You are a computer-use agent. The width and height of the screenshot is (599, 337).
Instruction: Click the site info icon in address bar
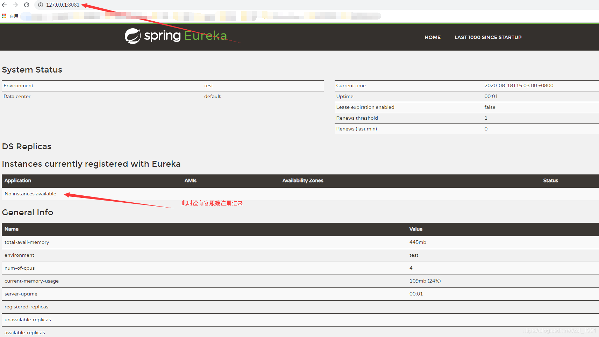41,5
